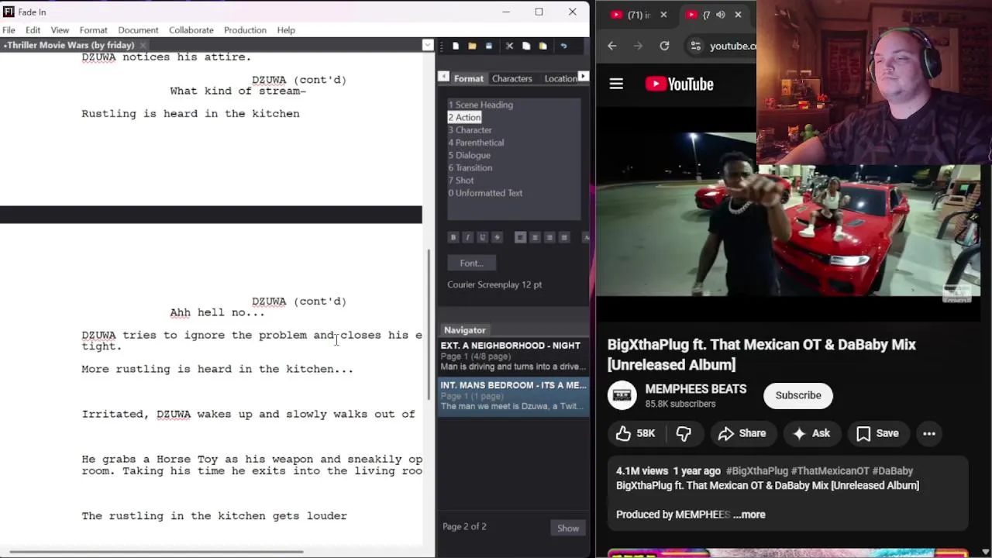Image resolution: width=992 pixels, height=558 pixels.
Task: Select justified text alignment
Action: pos(564,237)
